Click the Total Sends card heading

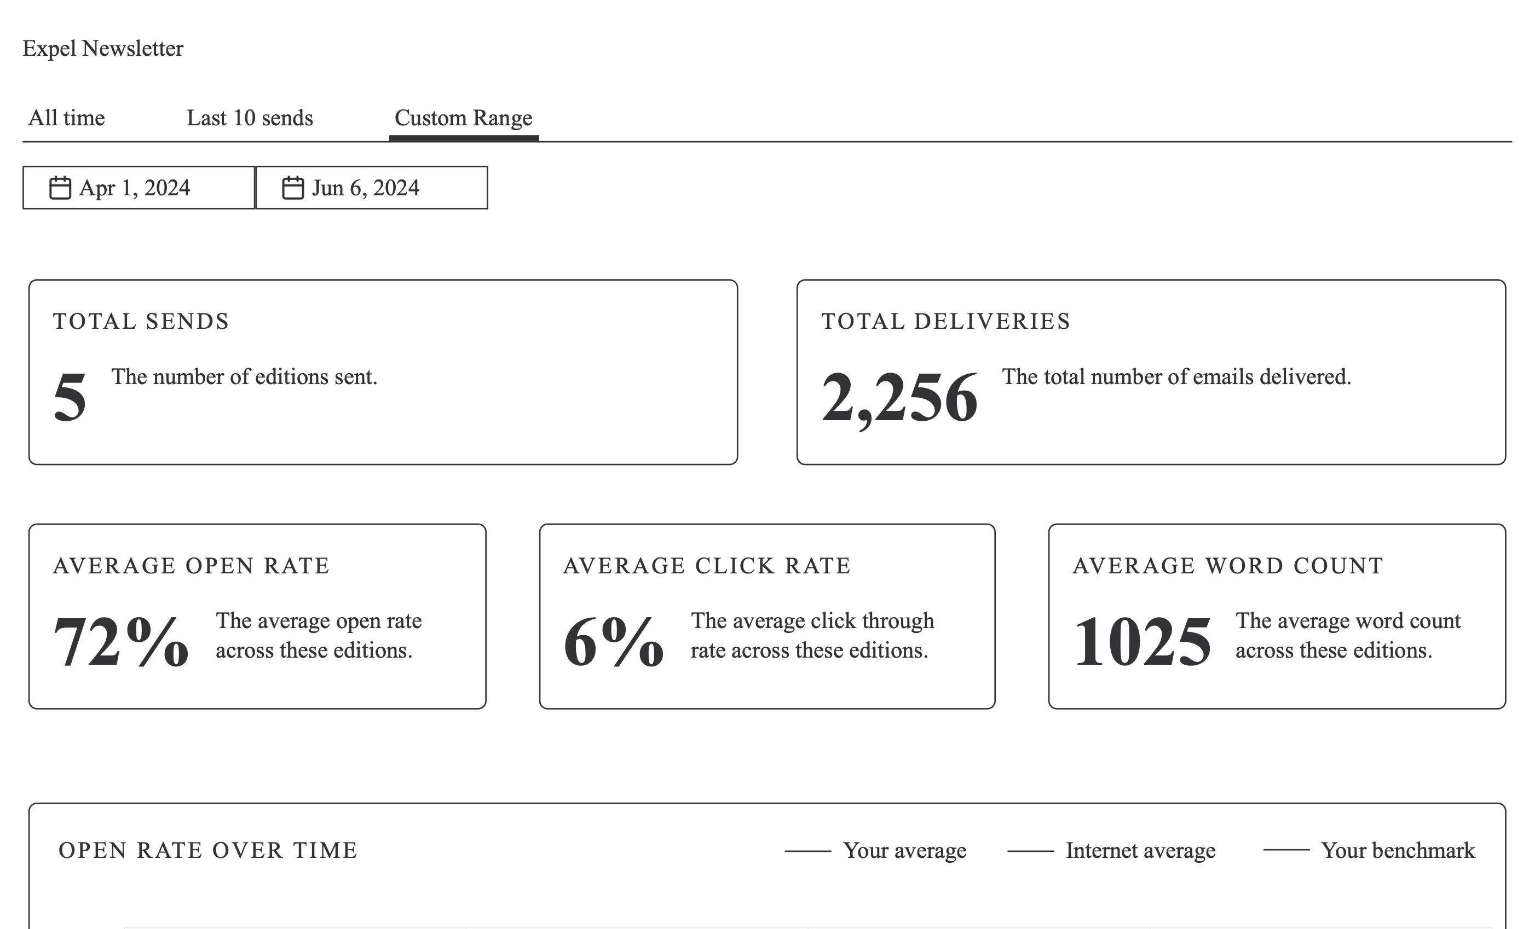point(141,321)
